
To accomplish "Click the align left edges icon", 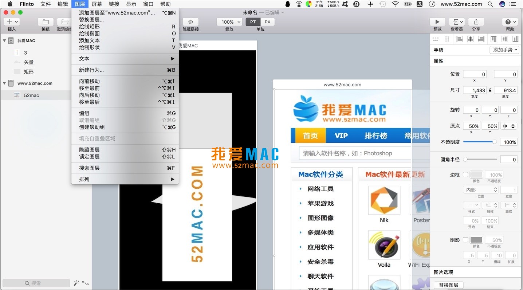I will [460, 39].
